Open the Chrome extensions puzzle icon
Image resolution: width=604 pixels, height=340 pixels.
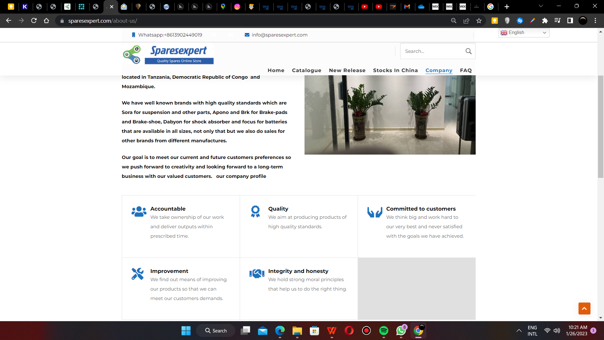[545, 21]
